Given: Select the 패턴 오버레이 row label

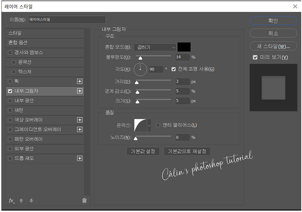Looking at the screenshot, I should [29, 139].
